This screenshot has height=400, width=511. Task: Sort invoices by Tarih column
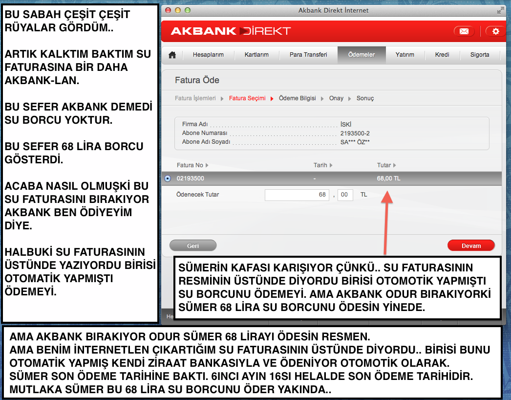tap(322, 165)
